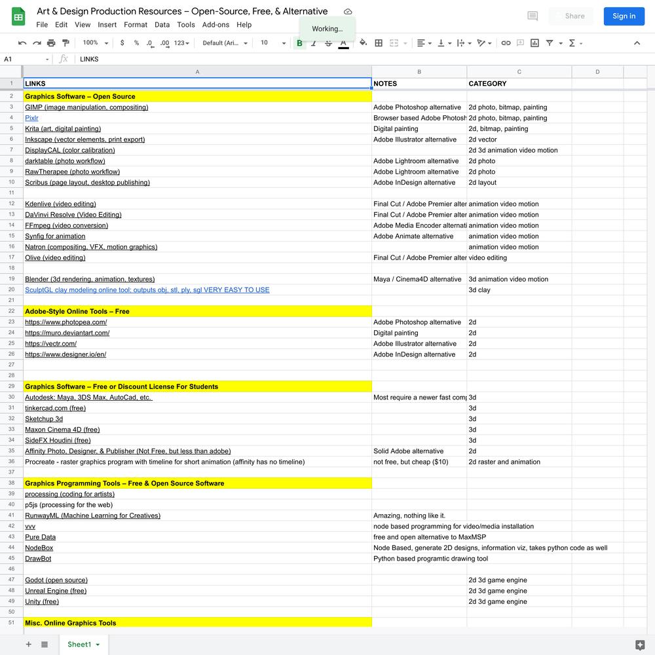
Task: Select row 22 header
Action: click(x=11, y=311)
